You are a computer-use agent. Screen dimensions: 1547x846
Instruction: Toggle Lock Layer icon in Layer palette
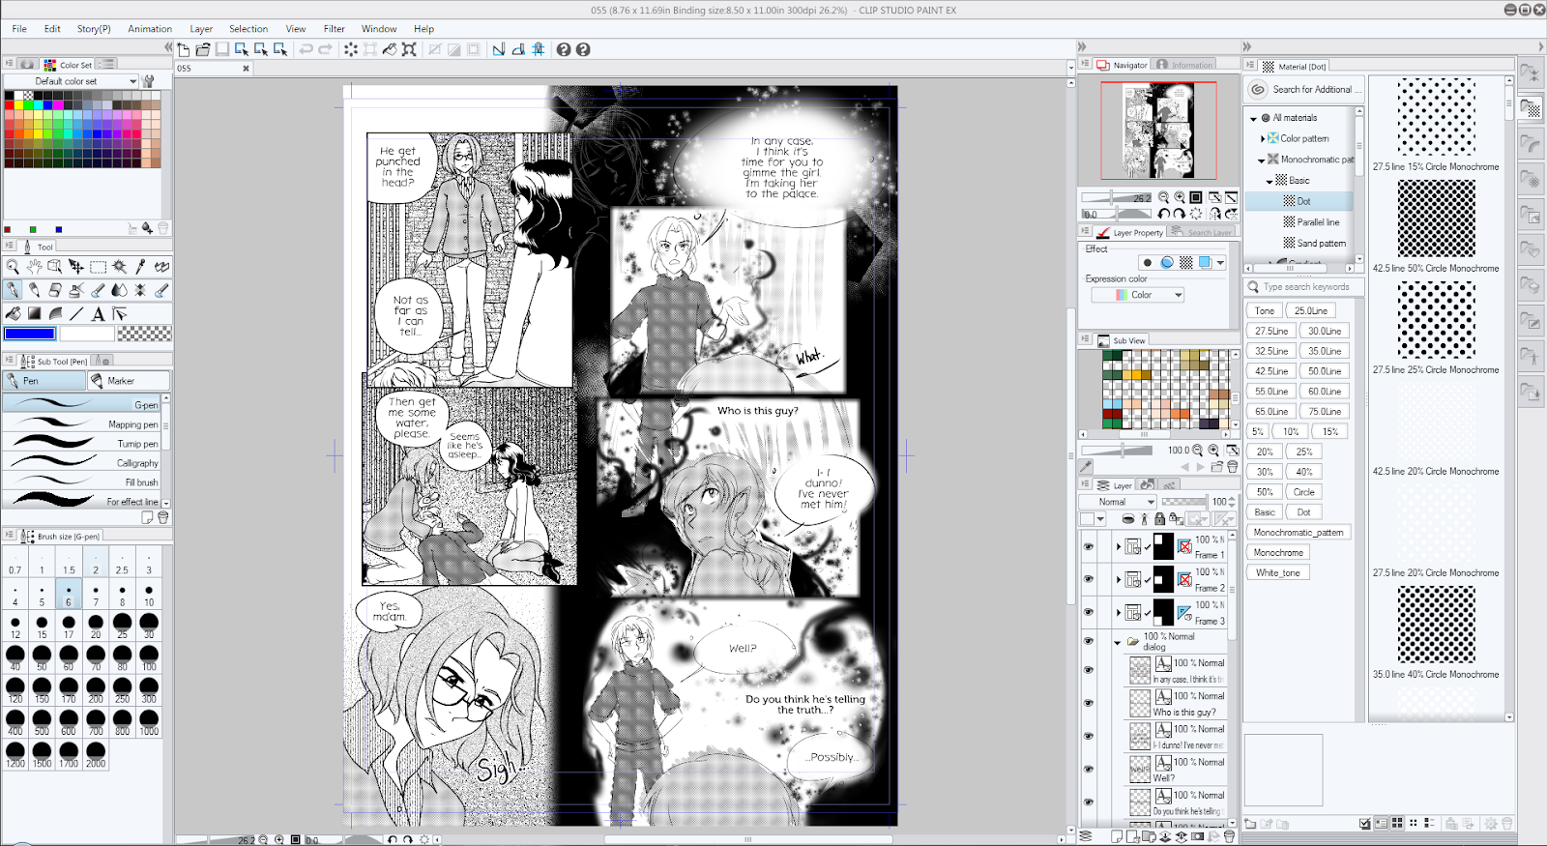(1159, 519)
